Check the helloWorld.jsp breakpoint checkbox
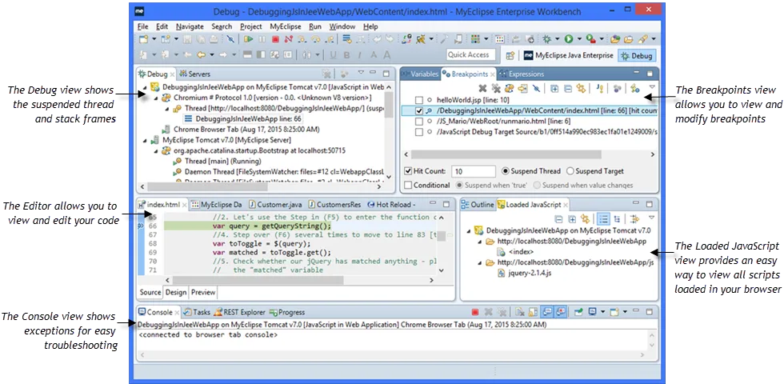This screenshot has width=784, height=384. (x=419, y=100)
